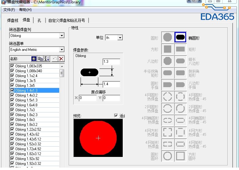Screen dimensions: 239x170
Task: Select the chamfered rectangle (倒斜角矩形) shape
Action: (x=180, y=73)
